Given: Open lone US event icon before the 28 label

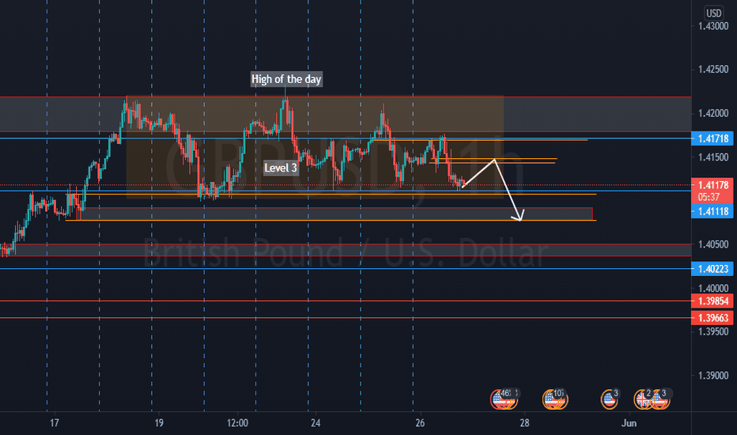Looking at the screenshot, I should tap(609, 399).
